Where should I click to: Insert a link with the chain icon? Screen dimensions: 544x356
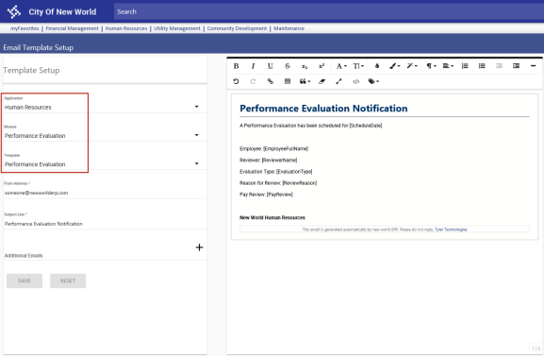click(270, 81)
